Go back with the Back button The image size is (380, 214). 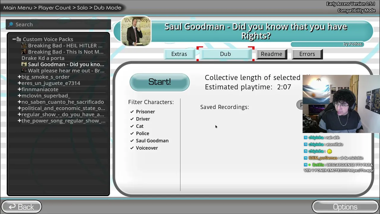click(x=21, y=207)
